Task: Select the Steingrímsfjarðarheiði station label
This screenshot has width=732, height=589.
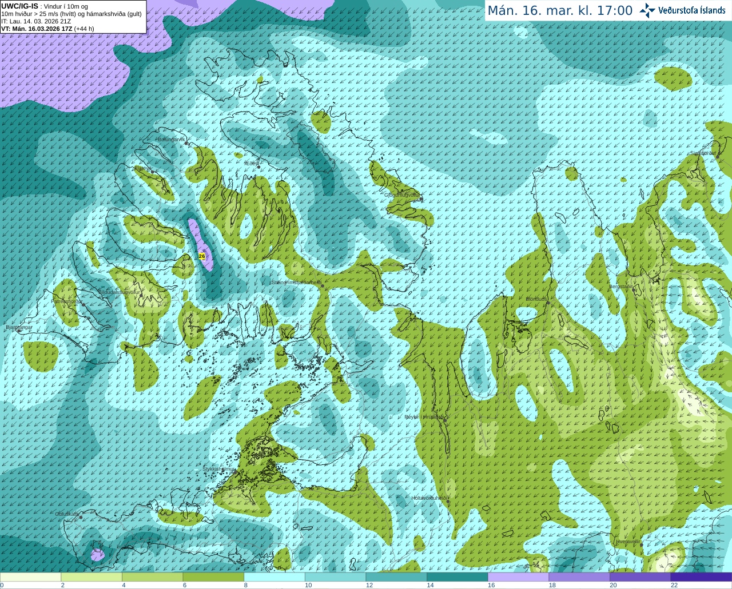Action: tap(296, 282)
